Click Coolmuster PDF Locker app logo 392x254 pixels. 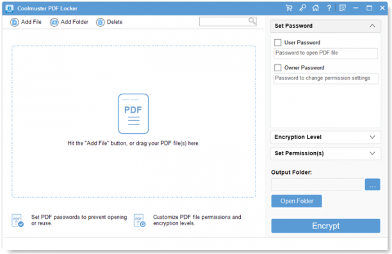tap(9, 8)
